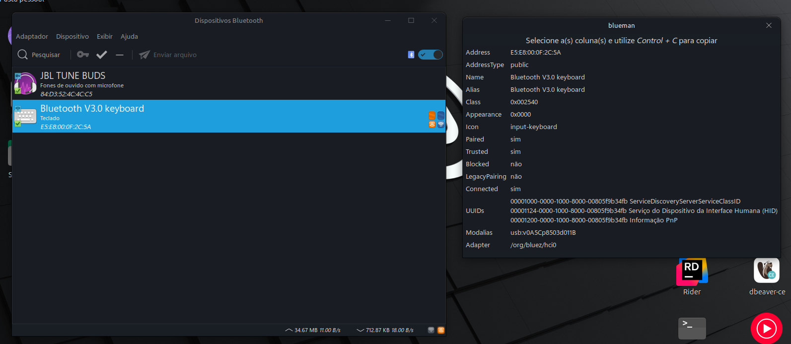
Task: Close the blueman info dialog
Action: pyautogui.click(x=769, y=25)
